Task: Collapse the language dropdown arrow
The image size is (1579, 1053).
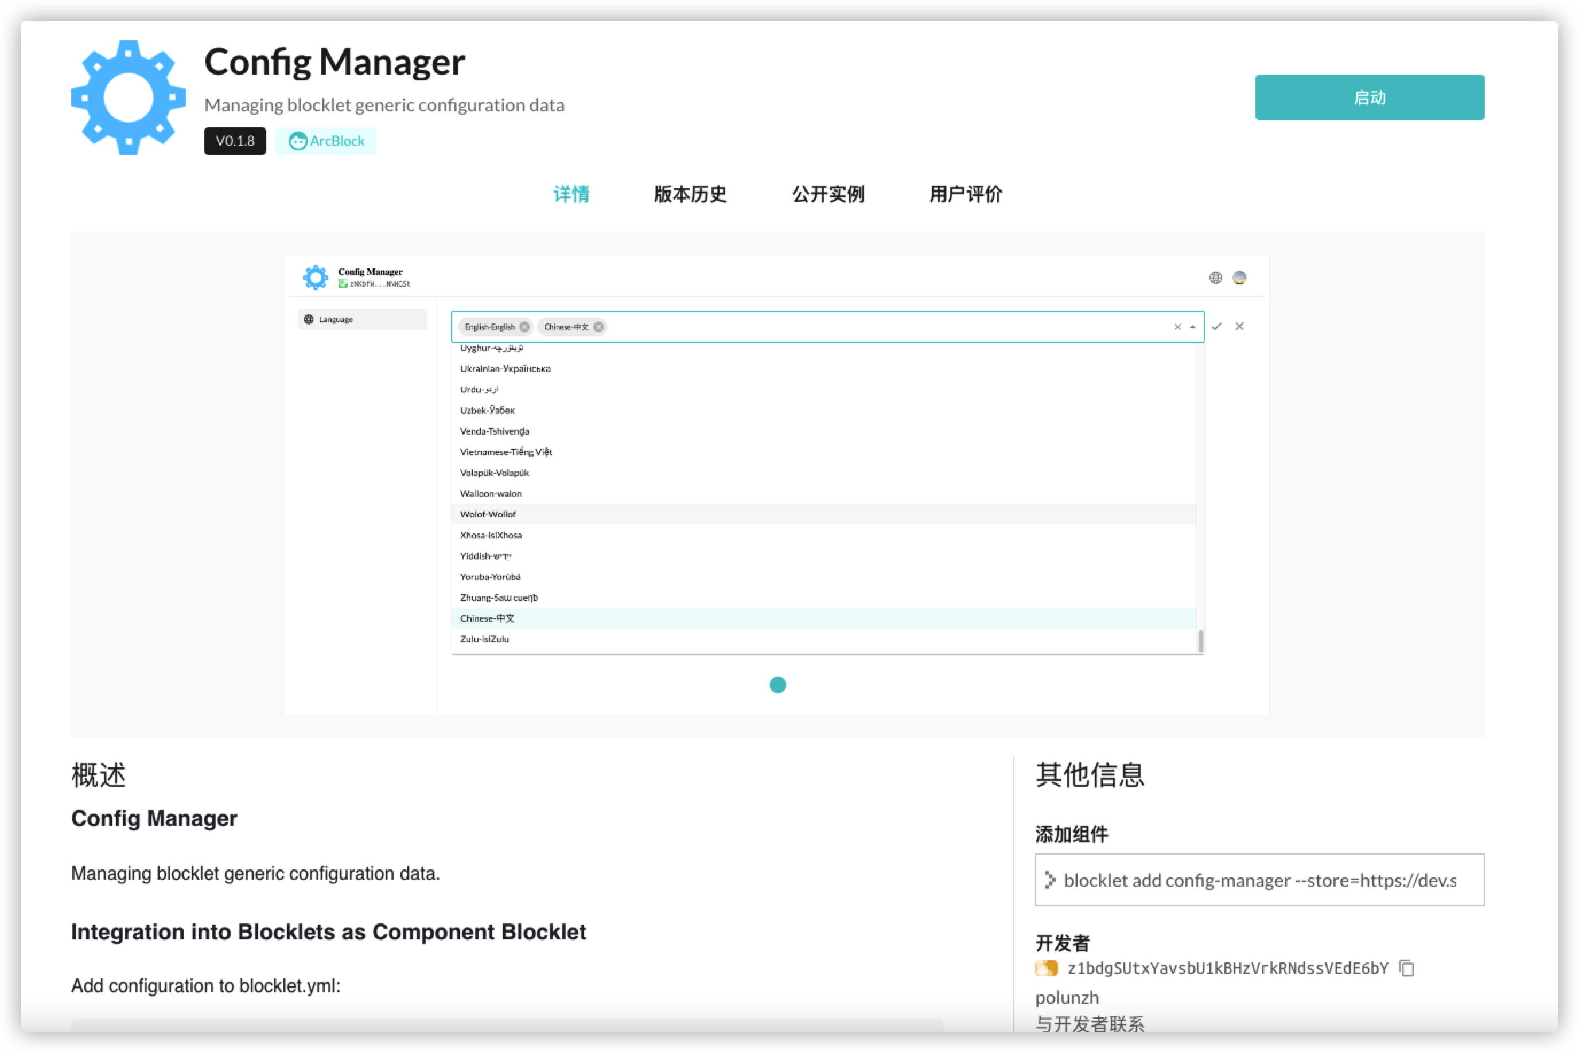Action: tap(1192, 327)
